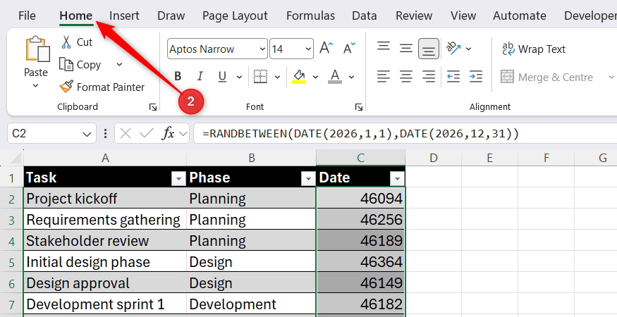The image size is (617, 317).
Task: Expand border style options arrow
Action: [x=277, y=77]
